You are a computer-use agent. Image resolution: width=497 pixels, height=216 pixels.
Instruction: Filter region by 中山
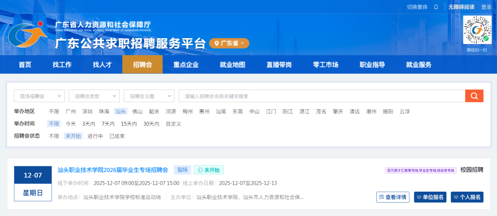point(254,112)
